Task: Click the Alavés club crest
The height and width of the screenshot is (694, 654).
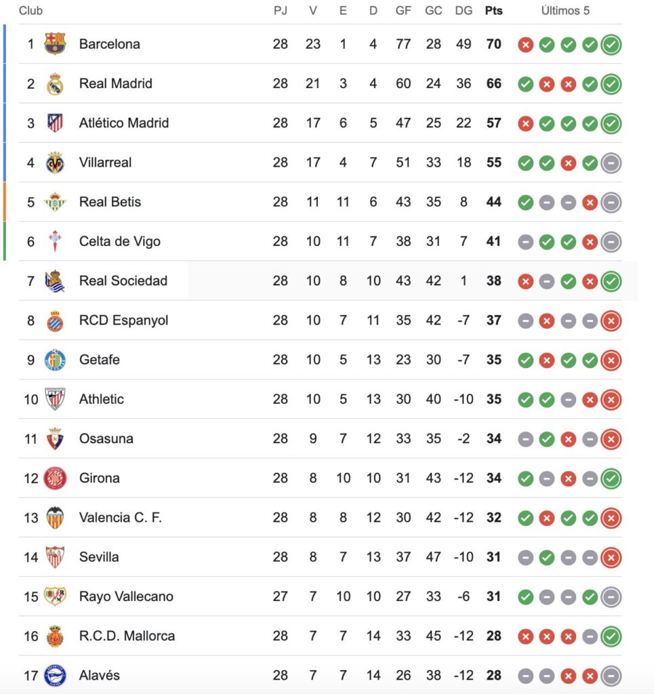Action: (x=55, y=675)
